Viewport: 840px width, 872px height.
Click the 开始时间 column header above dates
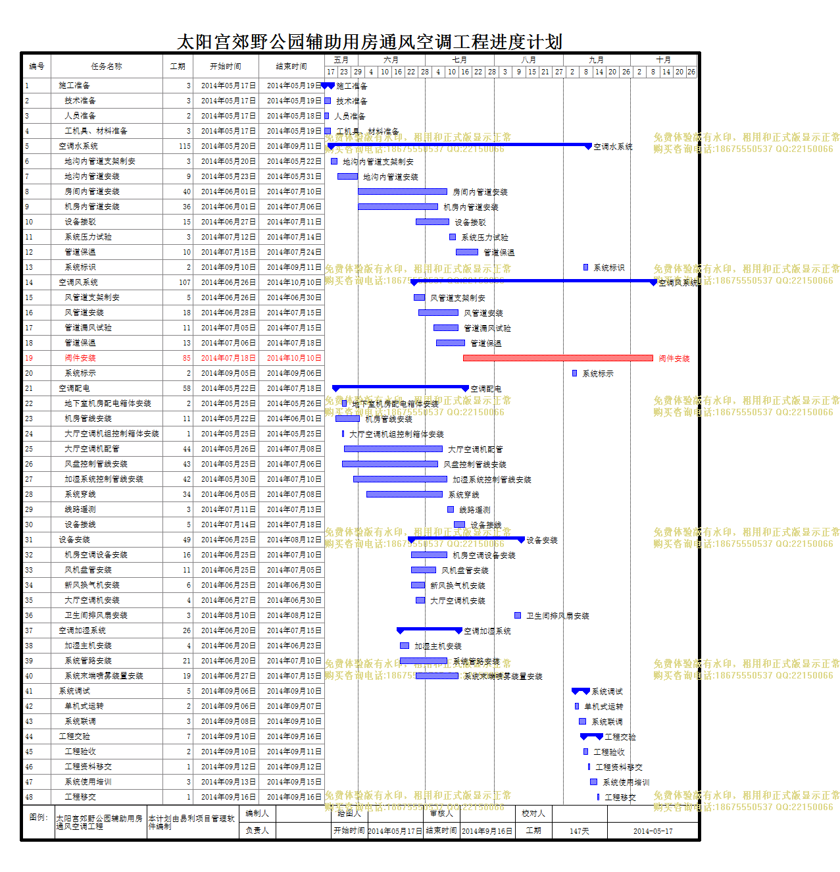click(x=225, y=66)
